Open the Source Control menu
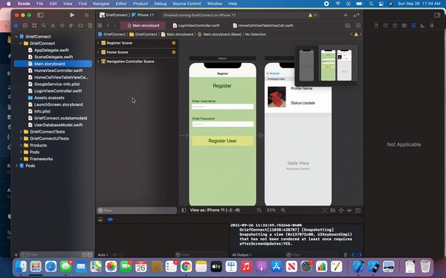The height and width of the screenshot is (278, 446). pyautogui.click(x=187, y=4)
